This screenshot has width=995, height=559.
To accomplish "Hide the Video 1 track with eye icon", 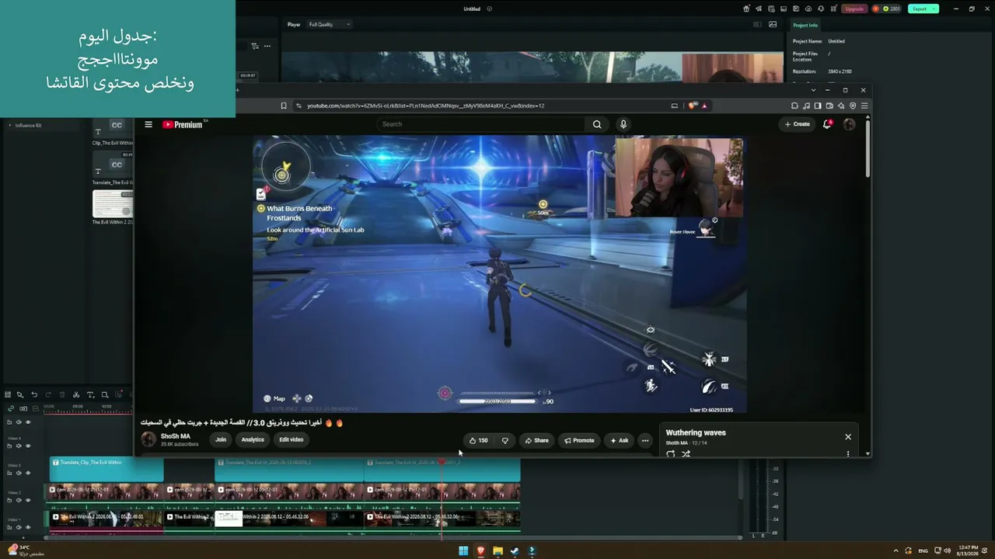I will (28, 527).
